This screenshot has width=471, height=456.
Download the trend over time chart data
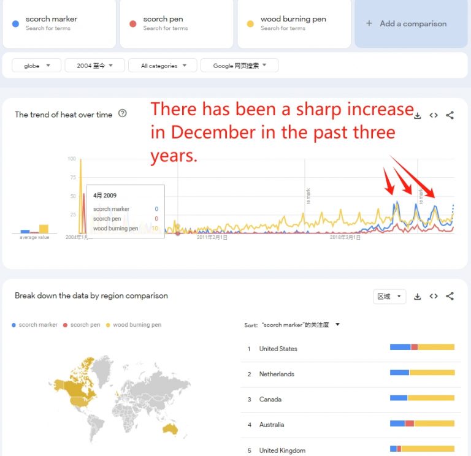tap(418, 116)
